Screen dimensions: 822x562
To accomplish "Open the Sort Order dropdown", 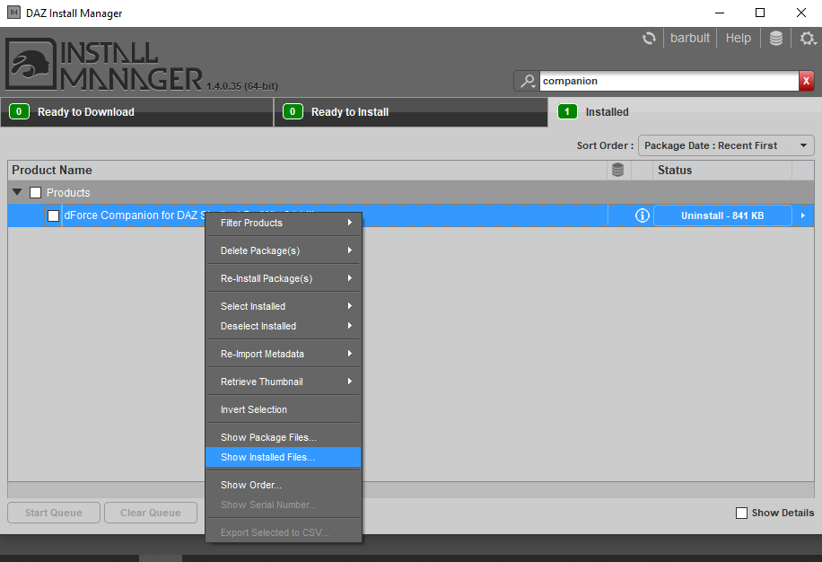I will (x=726, y=145).
